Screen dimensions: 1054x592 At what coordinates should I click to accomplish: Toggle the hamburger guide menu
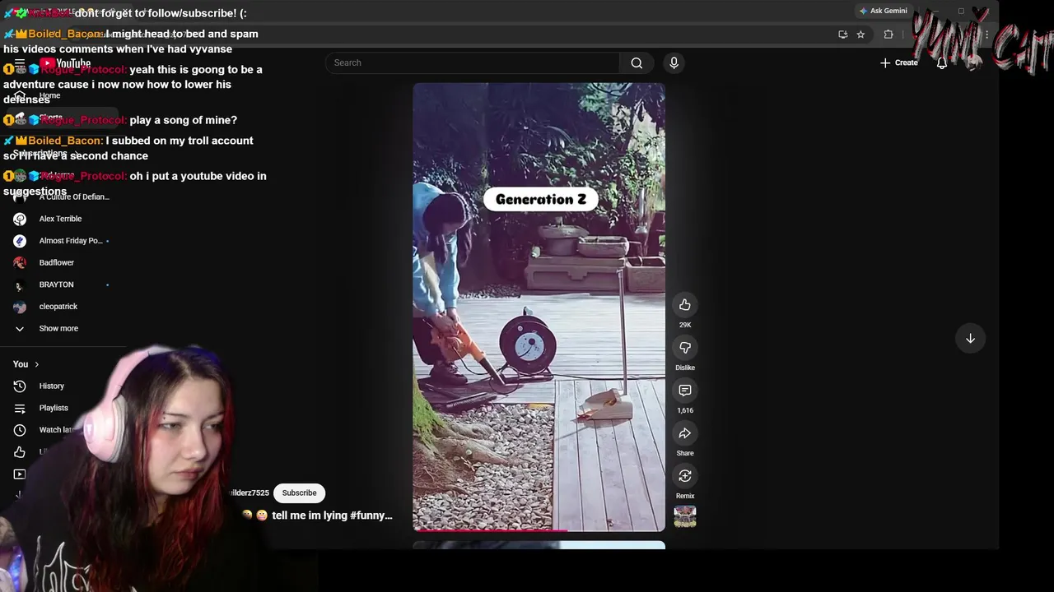[x=20, y=63]
